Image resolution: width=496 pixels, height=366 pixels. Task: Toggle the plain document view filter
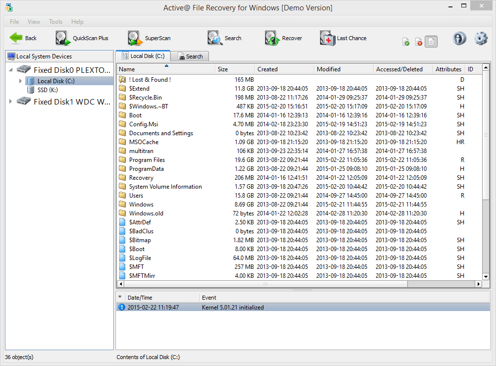click(x=431, y=42)
